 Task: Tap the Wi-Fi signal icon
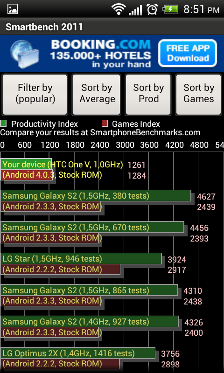click(x=119, y=9)
